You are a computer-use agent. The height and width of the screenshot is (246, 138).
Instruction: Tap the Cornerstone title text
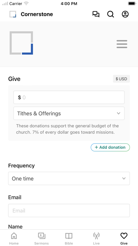coord(37,14)
